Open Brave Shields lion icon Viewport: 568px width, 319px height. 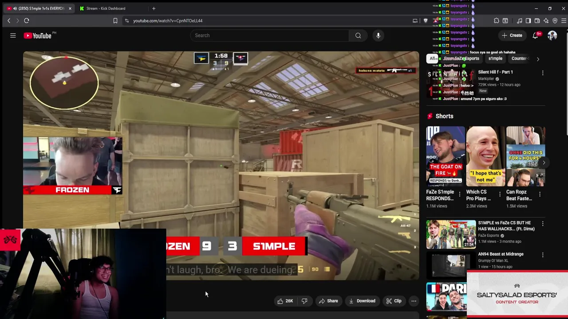coord(426,20)
